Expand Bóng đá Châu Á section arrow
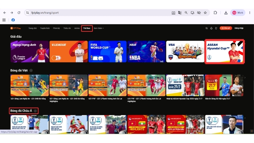Screen dimensions: 254x143 (x=35, y=111)
